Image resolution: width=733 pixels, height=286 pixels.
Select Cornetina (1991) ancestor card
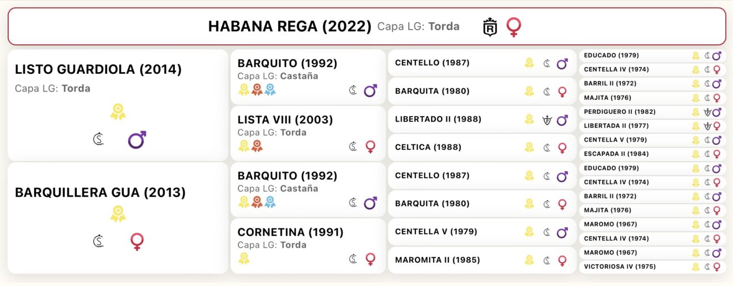coord(308,245)
